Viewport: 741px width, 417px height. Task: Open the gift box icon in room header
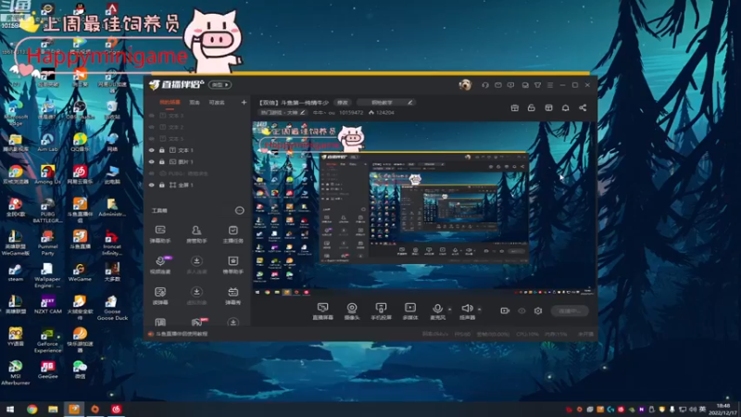[x=515, y=107]
